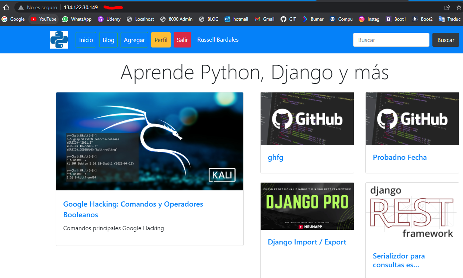Click the share page icon in address bar
The height and width of the screenshot is (278, 463).
tap(447, 7)
